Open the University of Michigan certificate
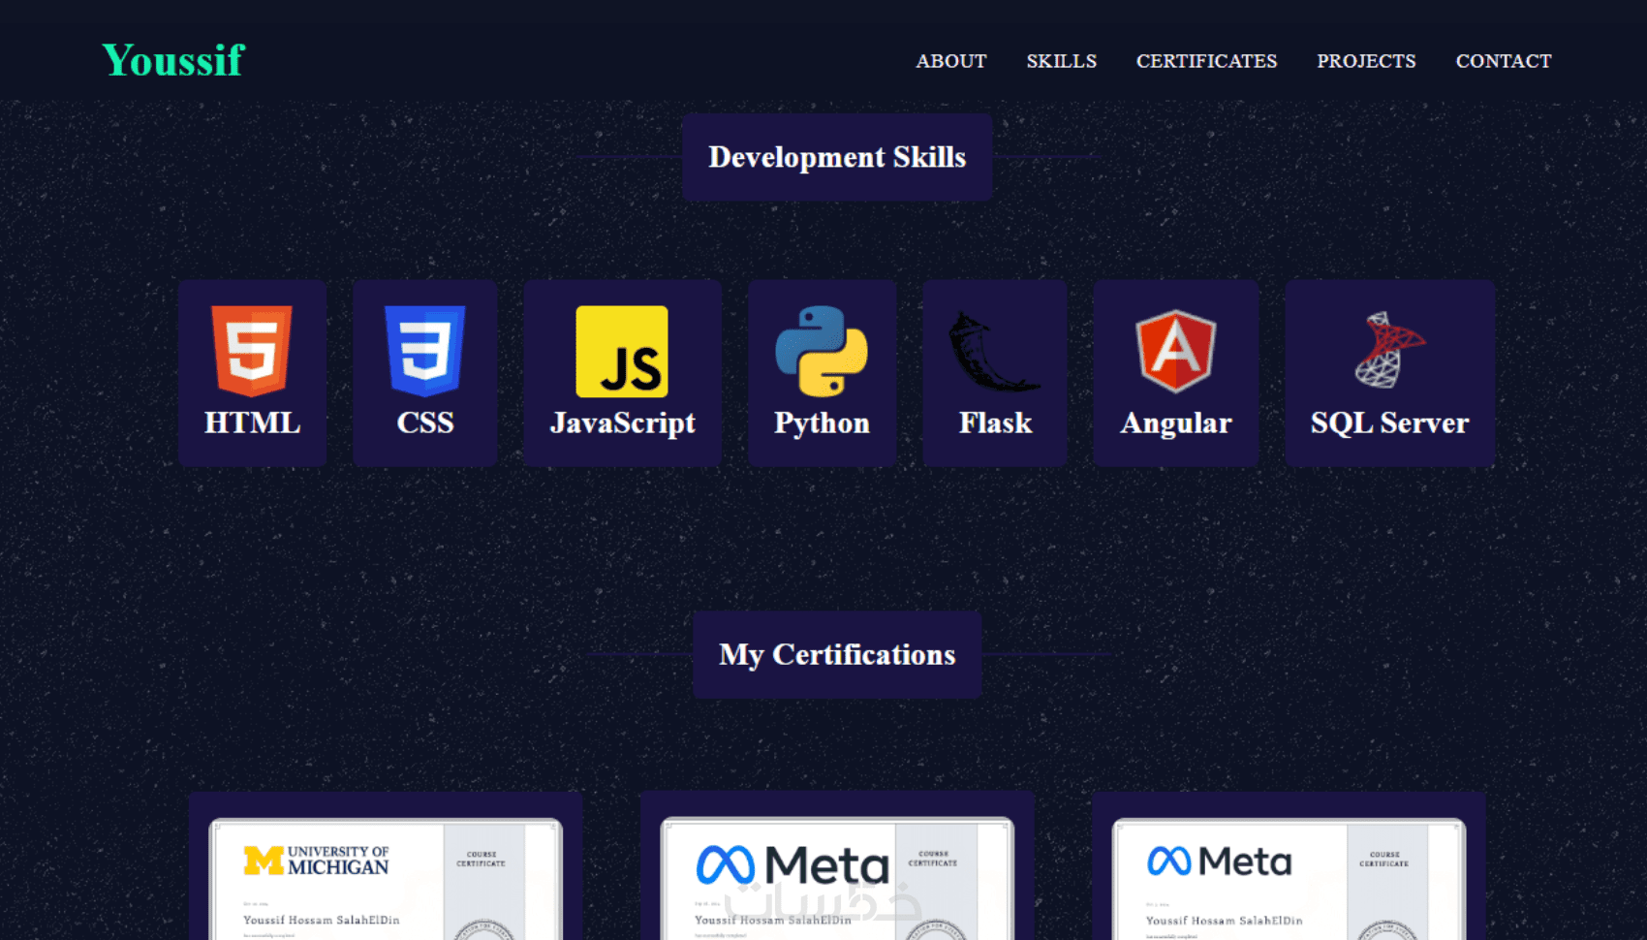The image size is (1647, 940). click(x=386, y=879)
